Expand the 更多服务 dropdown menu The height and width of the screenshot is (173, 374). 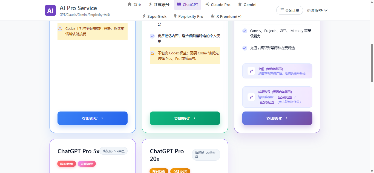pyautogui.click(x=317, y=10)
